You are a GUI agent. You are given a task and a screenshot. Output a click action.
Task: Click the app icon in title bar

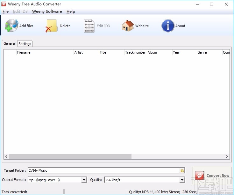4,4
